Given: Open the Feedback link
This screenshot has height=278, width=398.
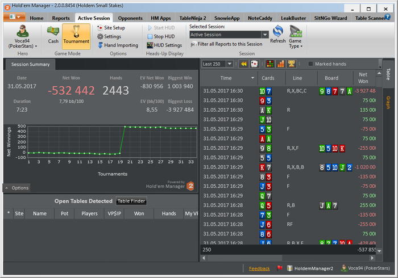Looking at the screenshot, I should 259,268.
